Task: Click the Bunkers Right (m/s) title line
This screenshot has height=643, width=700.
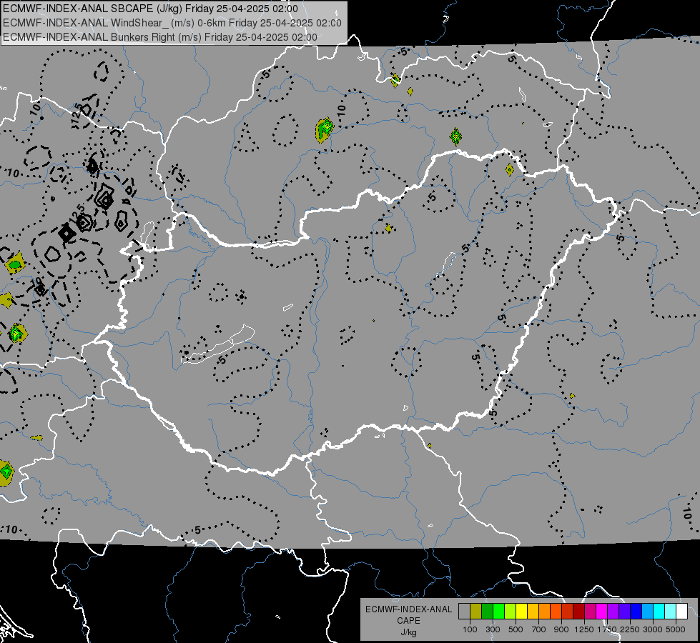Action: 160,37
